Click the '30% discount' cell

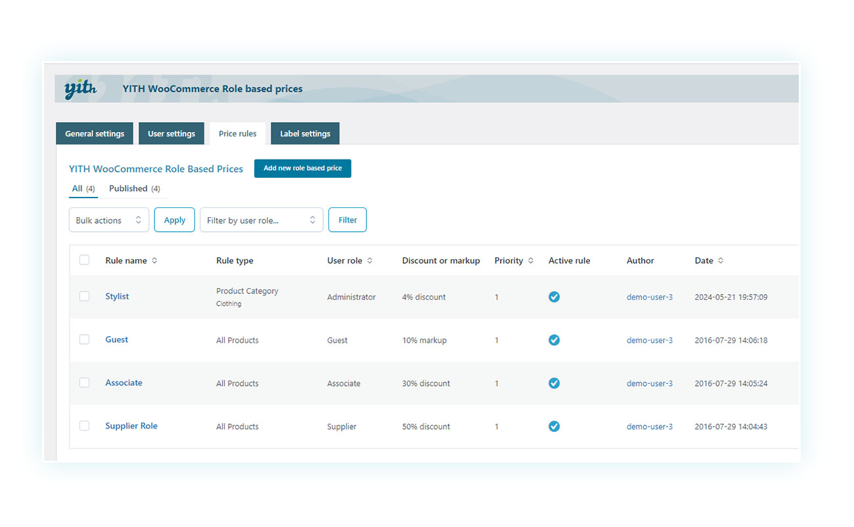[x=426, y=383]
